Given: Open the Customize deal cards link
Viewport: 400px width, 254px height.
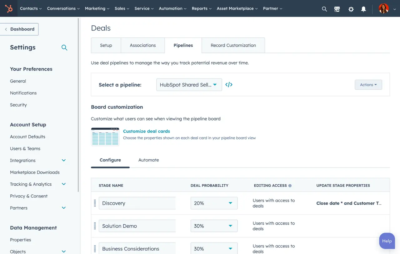Looking at the screenshot, I should pyautogui.click(x=147, y=131).
